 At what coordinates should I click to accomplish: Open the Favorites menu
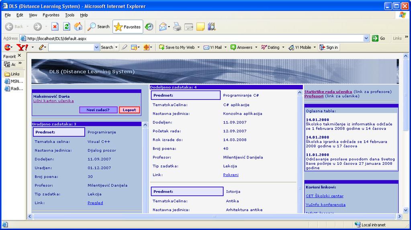pyautogui.click(x=51, y=15)
